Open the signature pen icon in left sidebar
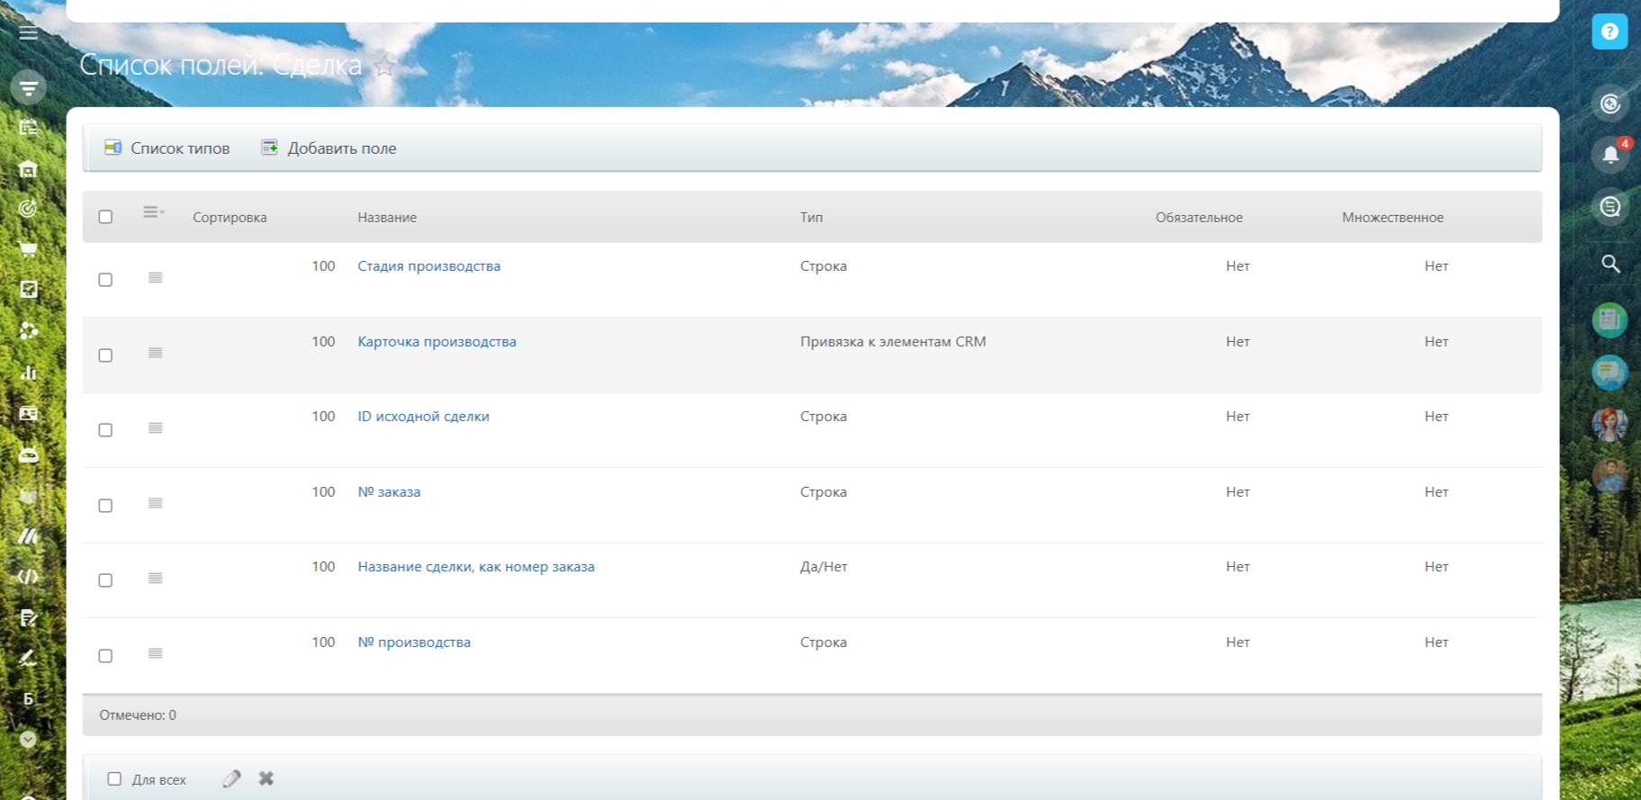 [29, 658]
